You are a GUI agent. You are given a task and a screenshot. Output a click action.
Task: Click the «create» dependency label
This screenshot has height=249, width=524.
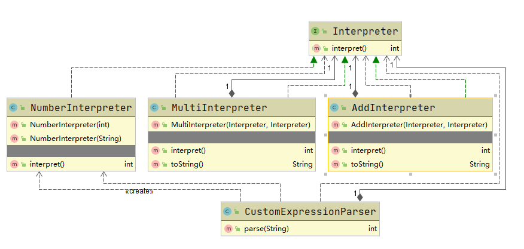(139, 191)
